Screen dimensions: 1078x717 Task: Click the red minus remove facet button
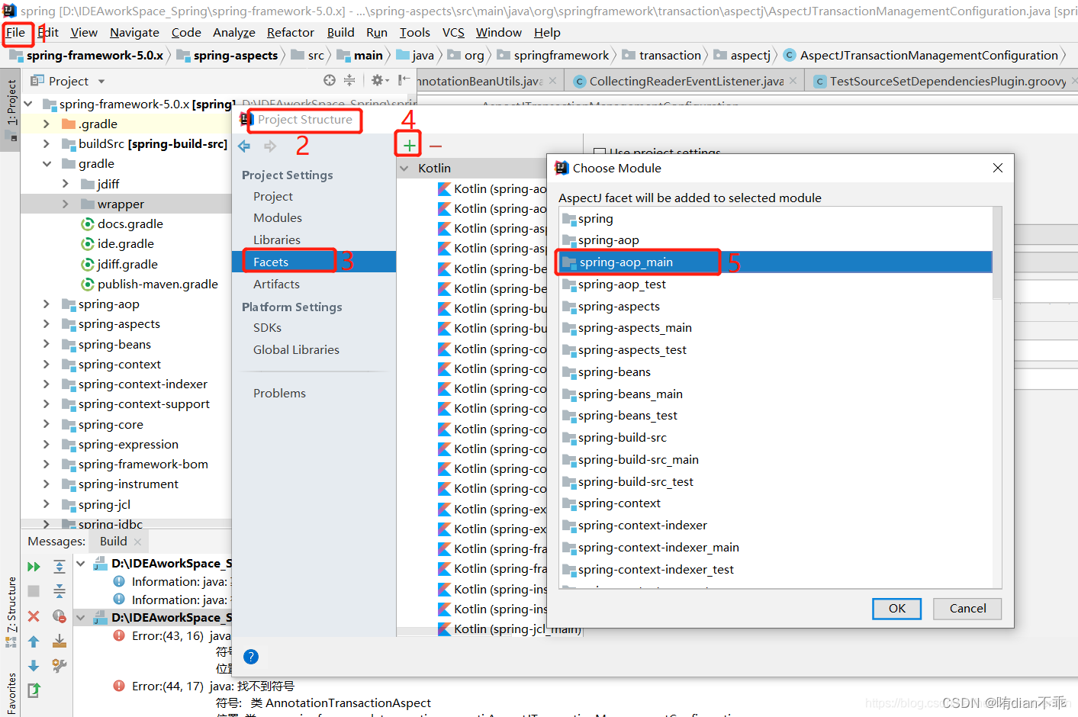tap(436, 146)
